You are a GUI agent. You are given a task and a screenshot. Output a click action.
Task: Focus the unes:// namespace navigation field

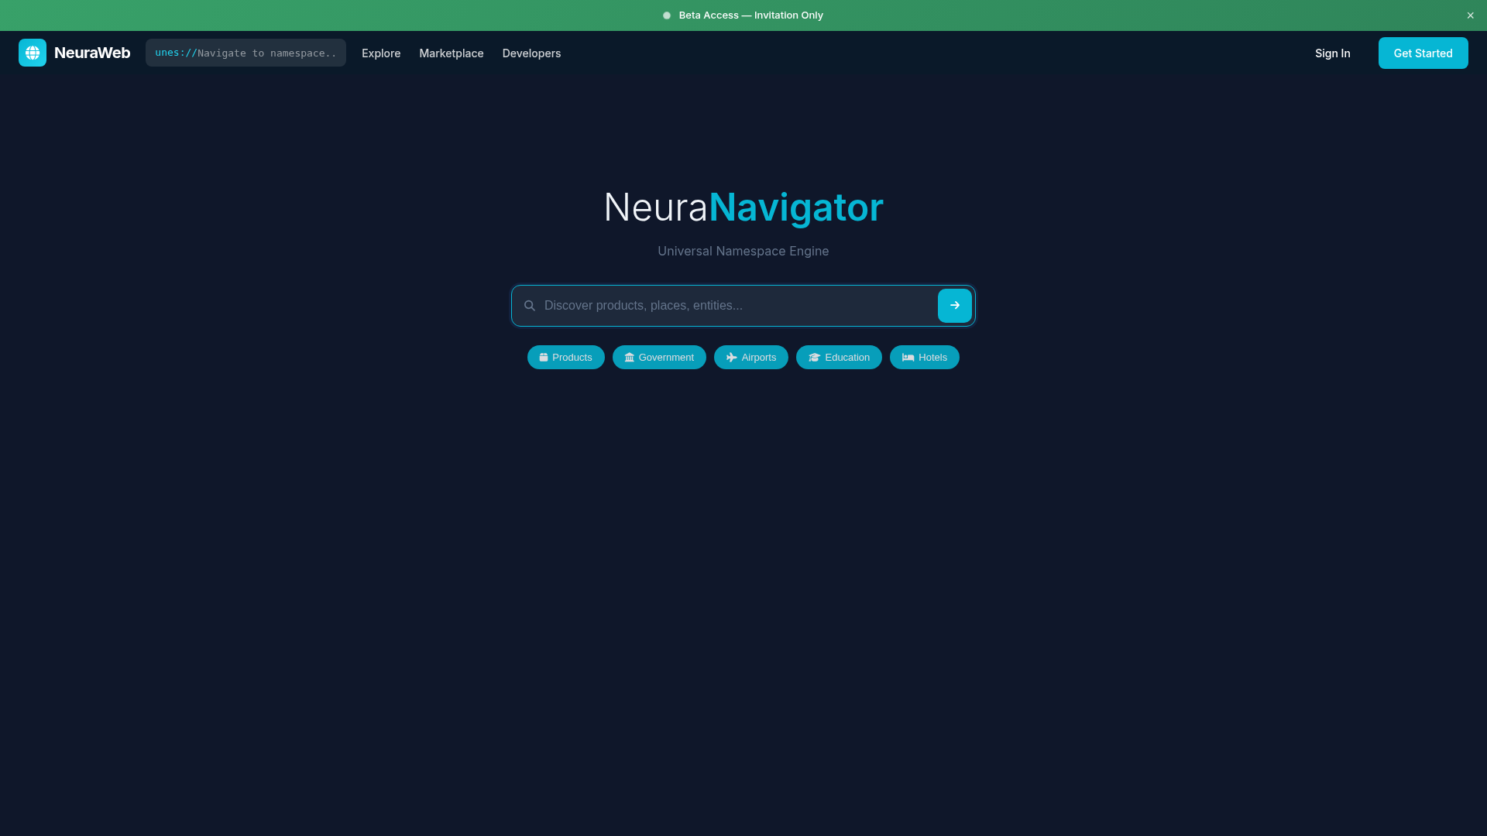pos(246,53)
